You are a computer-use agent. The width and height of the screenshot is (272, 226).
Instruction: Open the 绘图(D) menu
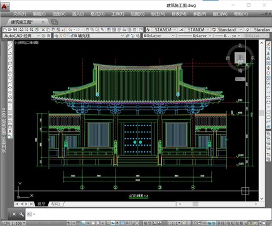coord(138,14)
